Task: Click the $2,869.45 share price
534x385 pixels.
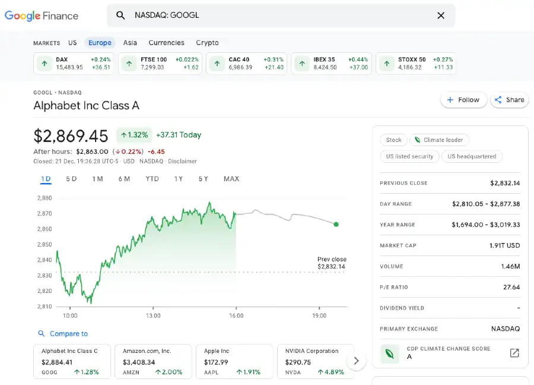Action: pyautogui.click(x=71, y=136)
